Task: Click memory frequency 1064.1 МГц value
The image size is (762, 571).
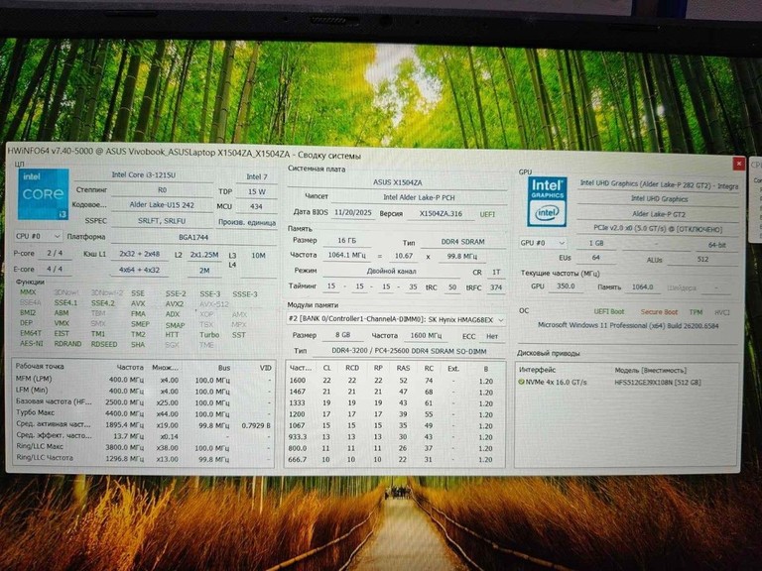Action: [346, 256]
